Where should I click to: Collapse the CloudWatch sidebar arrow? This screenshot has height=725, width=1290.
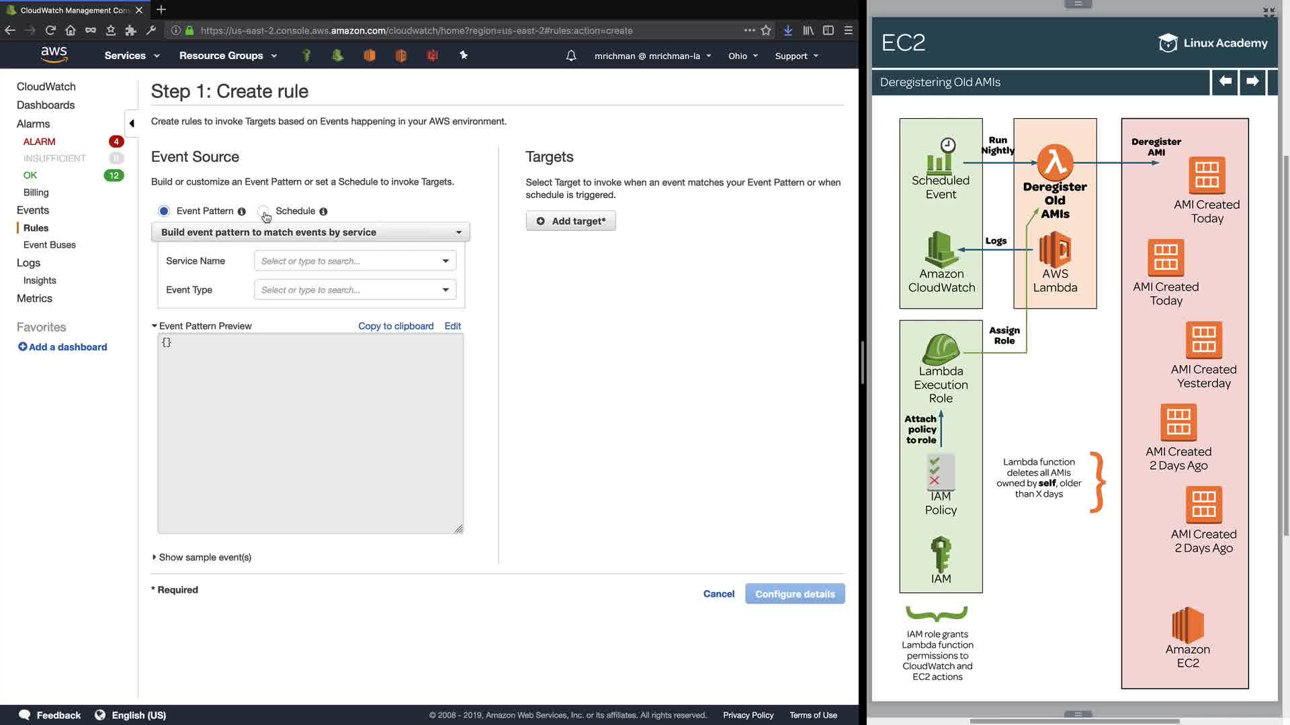(132, 124)
